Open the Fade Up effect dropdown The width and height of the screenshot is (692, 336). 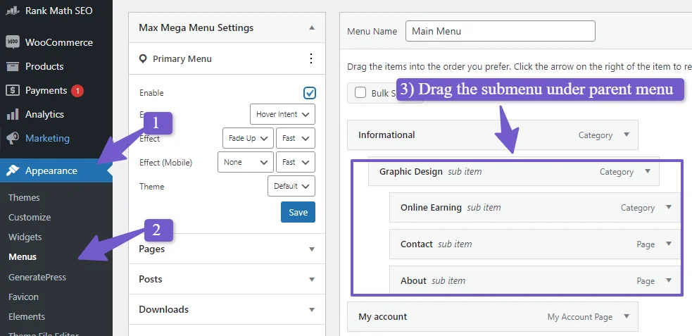[x=248, y=138]
